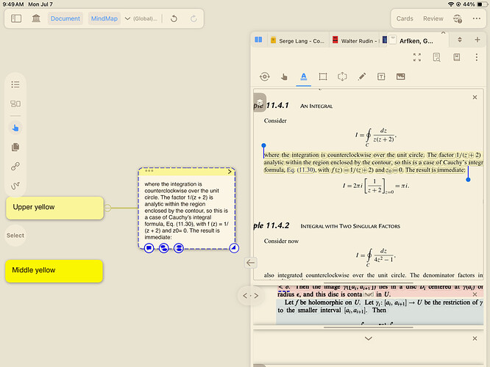Close the bottom empty pane
Image resolution: width=490 pixels, height=367 pixels.
475,338
